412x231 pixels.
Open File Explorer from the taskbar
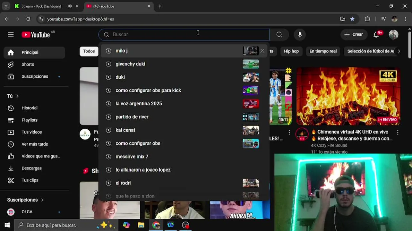[141, 225]
